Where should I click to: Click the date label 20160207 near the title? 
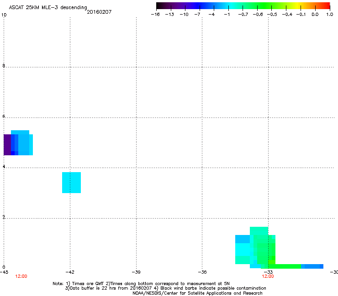(99, 12)
